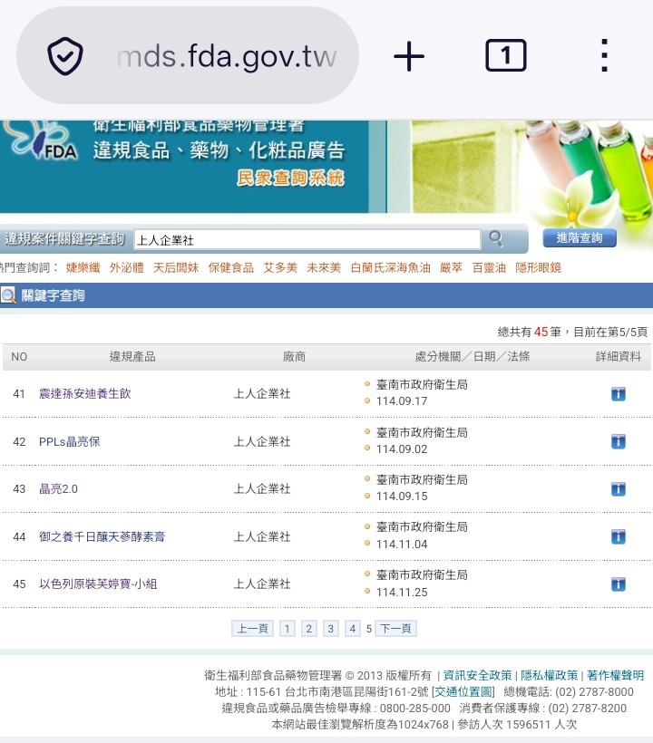Screen dimensions: 653x743
Task: Click date 114.09.17 in row 41
Action: click(402, 401)
